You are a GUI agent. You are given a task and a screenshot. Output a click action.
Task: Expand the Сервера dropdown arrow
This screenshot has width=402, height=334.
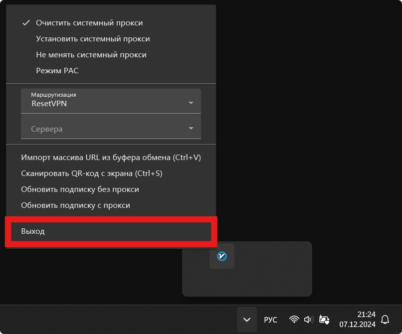pos(191,129)
